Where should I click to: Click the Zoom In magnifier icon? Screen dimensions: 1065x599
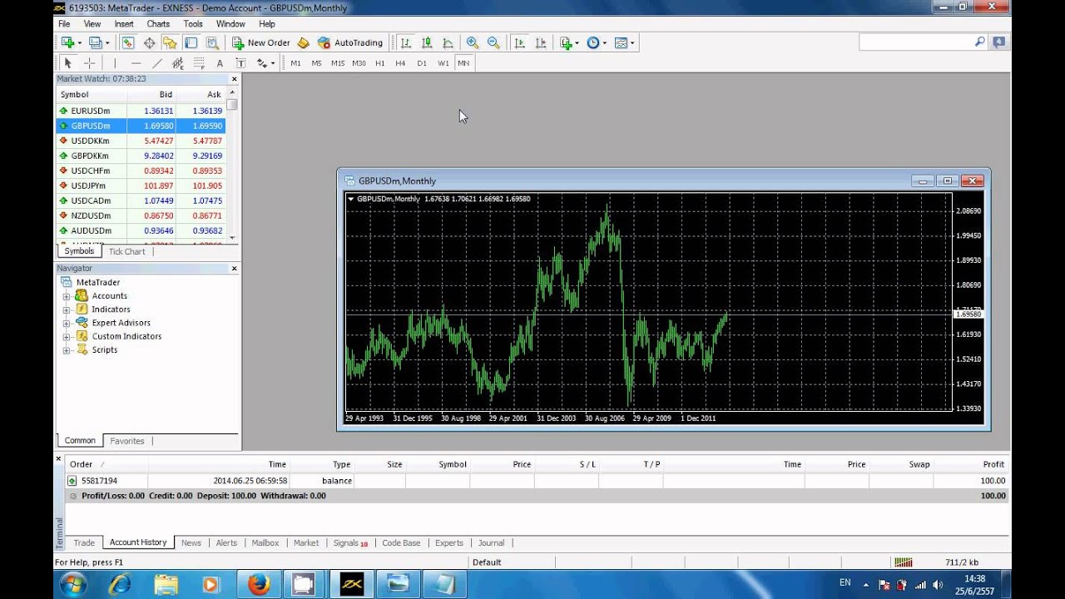click(472, 42)
